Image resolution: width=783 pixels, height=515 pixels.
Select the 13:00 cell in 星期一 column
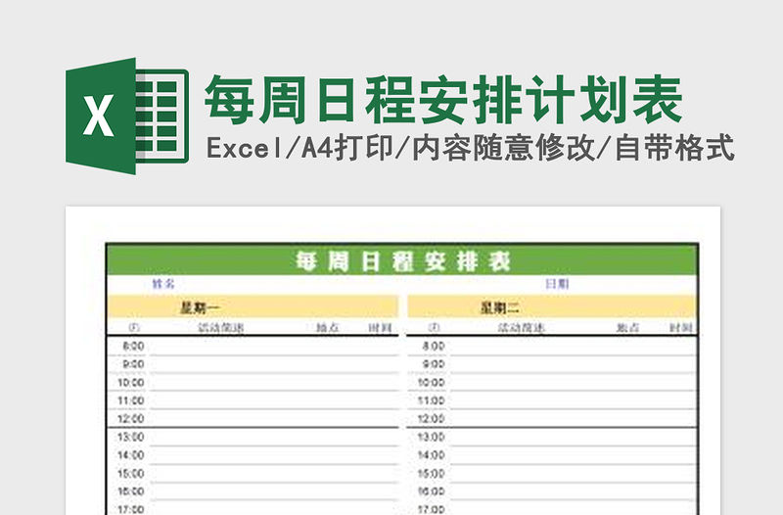[131, 437]
